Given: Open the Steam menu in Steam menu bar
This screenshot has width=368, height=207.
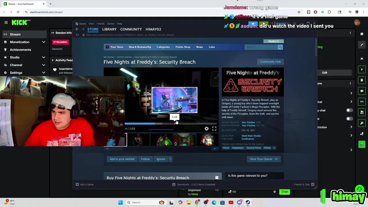Looking at the screenshot, I should [x=83, y=24].
